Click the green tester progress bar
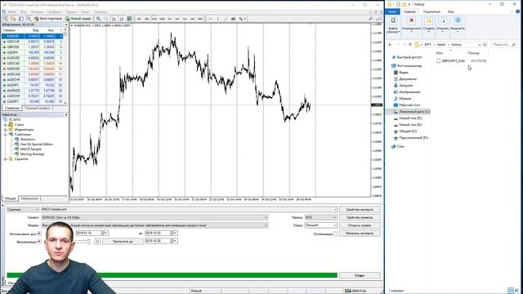Viewport: 523px width, 294px height. pyautogui.click(x=172, y=275)
